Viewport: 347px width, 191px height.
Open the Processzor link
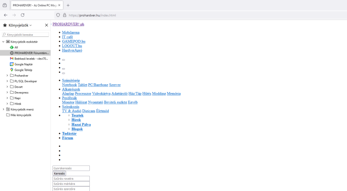pos(83,93)
